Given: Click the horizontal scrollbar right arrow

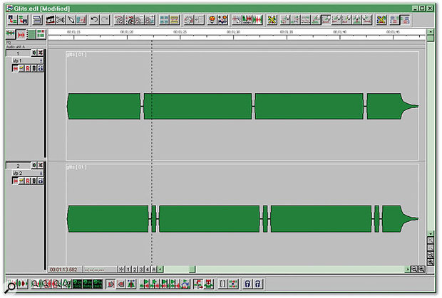Looking at the screenshot, I should point(407,270).
